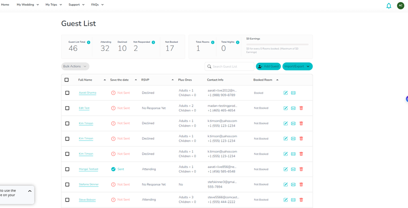Click the Contact Info column header
The width and height of the screenshot is (408, 208).
point(215,80)
